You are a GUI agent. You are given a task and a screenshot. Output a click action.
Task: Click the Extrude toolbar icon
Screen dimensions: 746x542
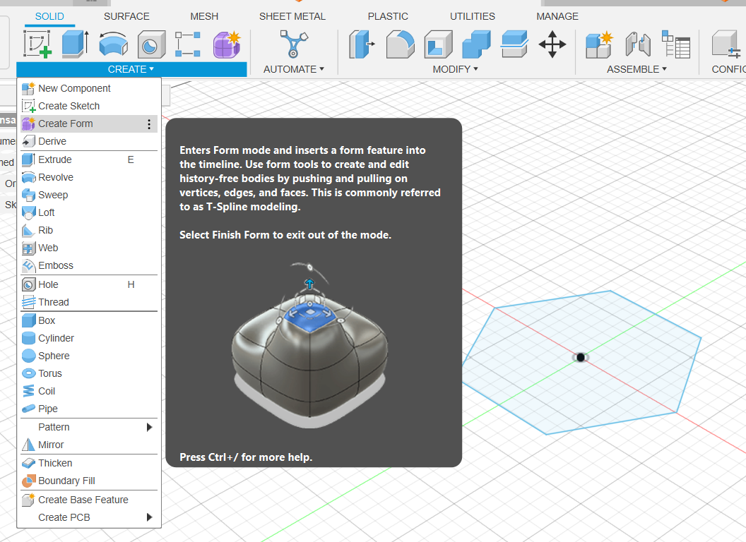75,44
